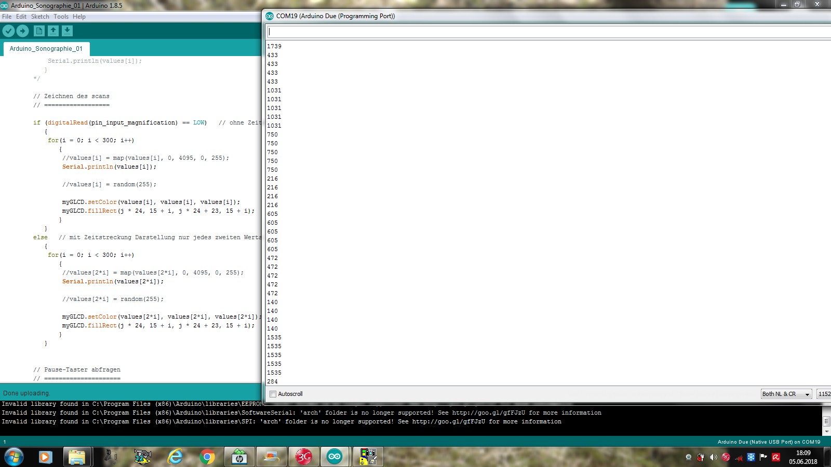Open the film and camera taskbar icon

(368, 457)
